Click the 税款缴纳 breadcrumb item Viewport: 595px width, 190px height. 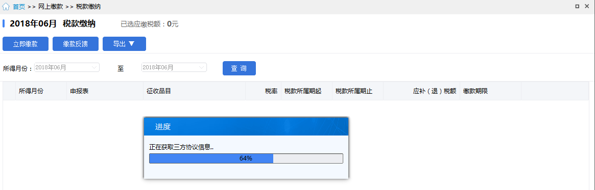[x=88, y=7]
